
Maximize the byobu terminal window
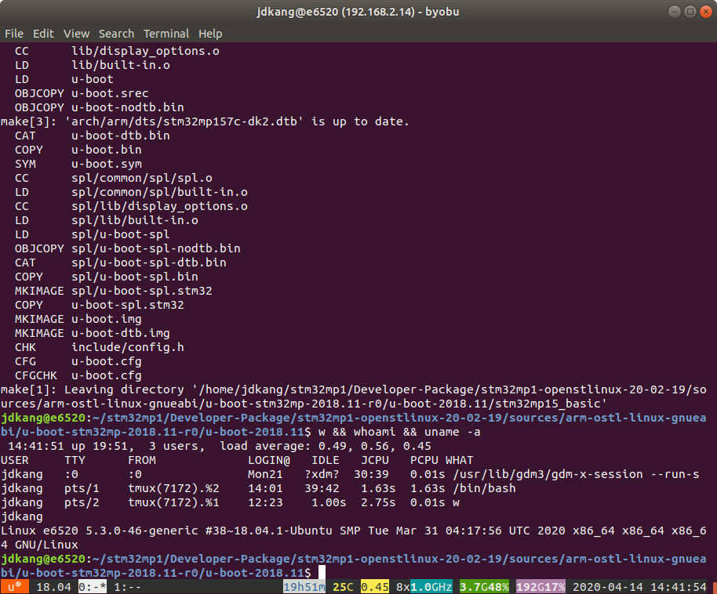[x=690, y=12]
